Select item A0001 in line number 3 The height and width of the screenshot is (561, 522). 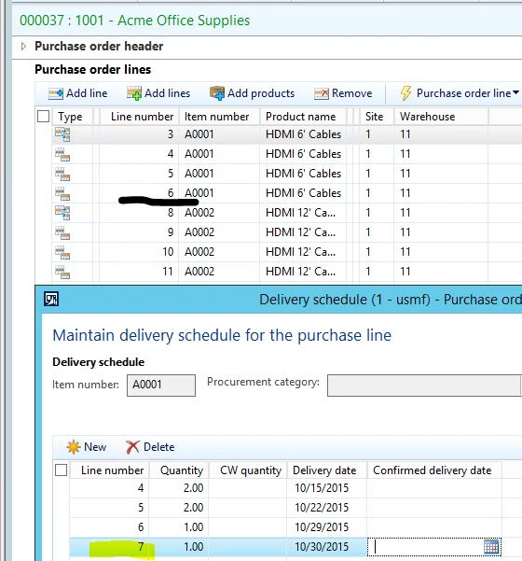point(199,135)
